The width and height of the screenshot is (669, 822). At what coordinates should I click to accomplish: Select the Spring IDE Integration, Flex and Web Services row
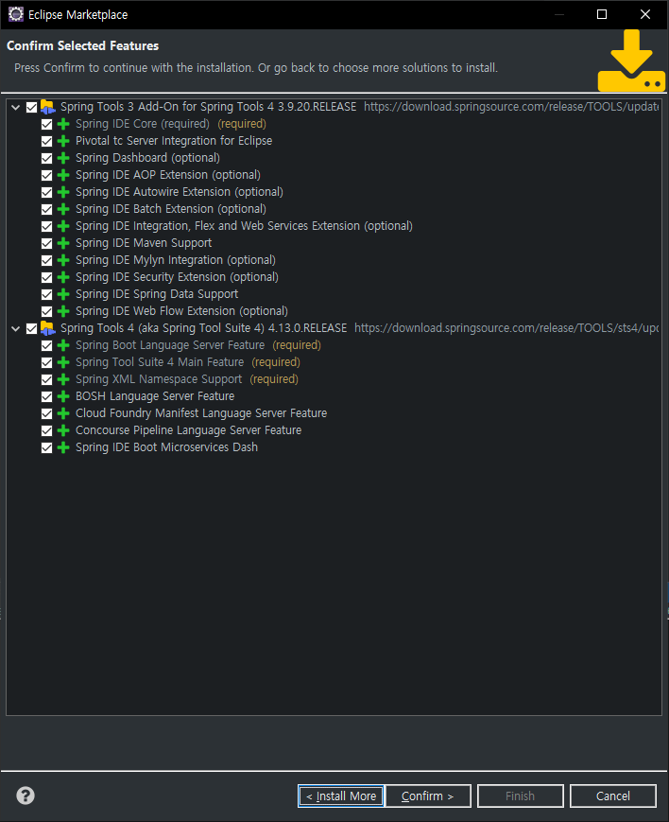[x=244, y=226]
